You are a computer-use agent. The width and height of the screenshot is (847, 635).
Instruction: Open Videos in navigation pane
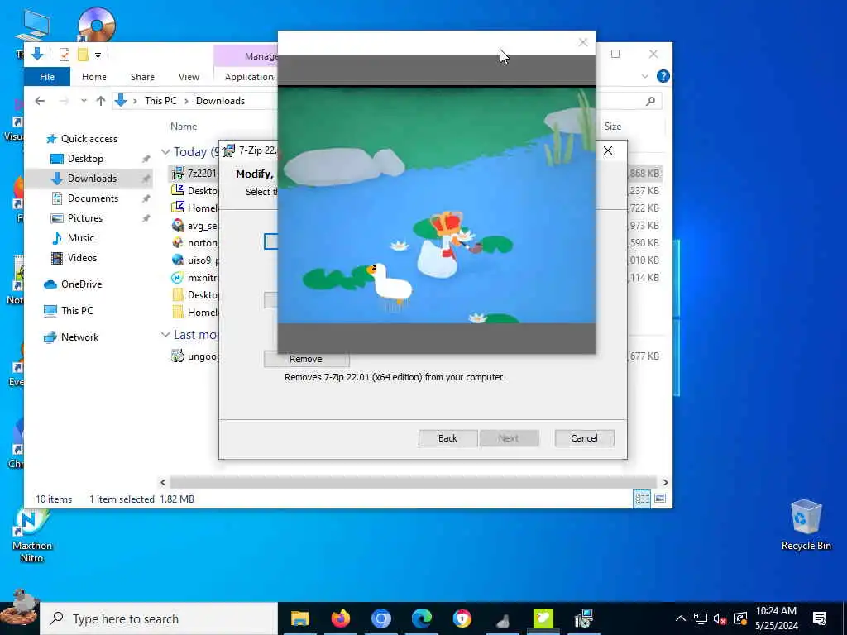point(82,258)
